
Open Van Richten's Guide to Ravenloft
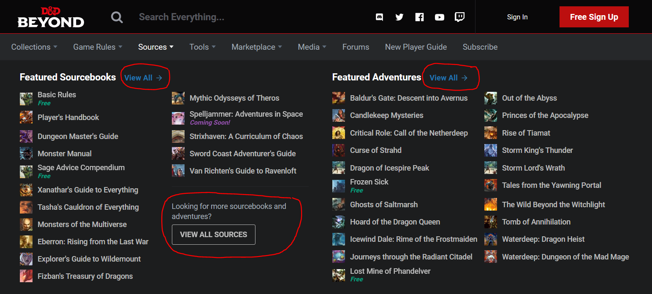point(243,171)
